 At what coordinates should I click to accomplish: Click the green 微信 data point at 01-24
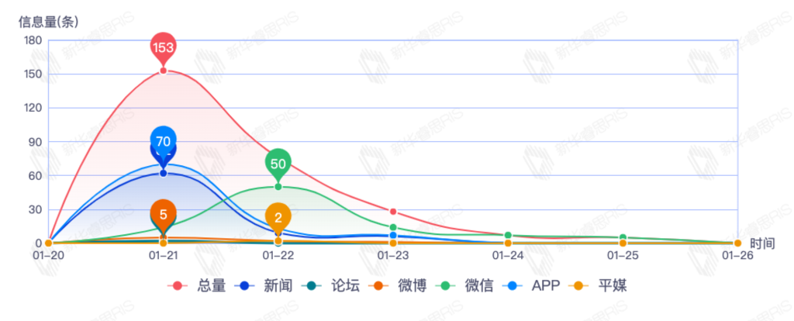(508, 236)
